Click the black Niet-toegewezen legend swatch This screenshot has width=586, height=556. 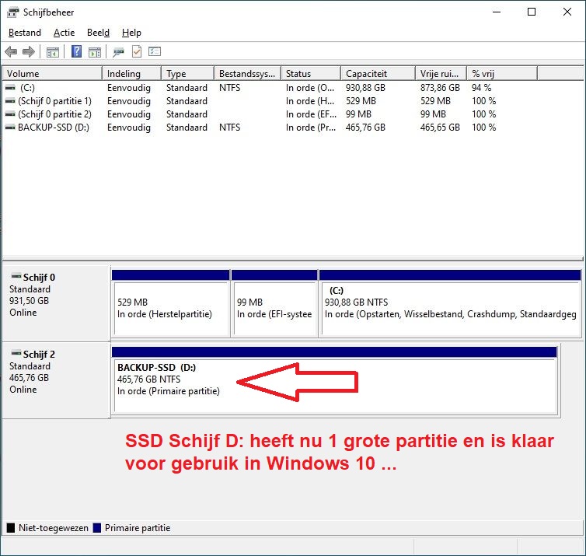point(11,527)
